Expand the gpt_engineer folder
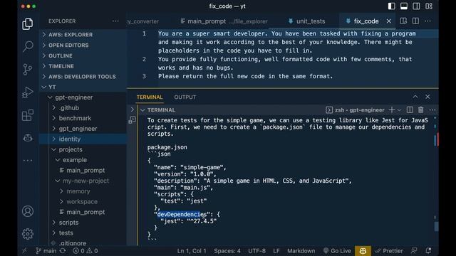This screenshot has height=256, width=456. (83, 129)
